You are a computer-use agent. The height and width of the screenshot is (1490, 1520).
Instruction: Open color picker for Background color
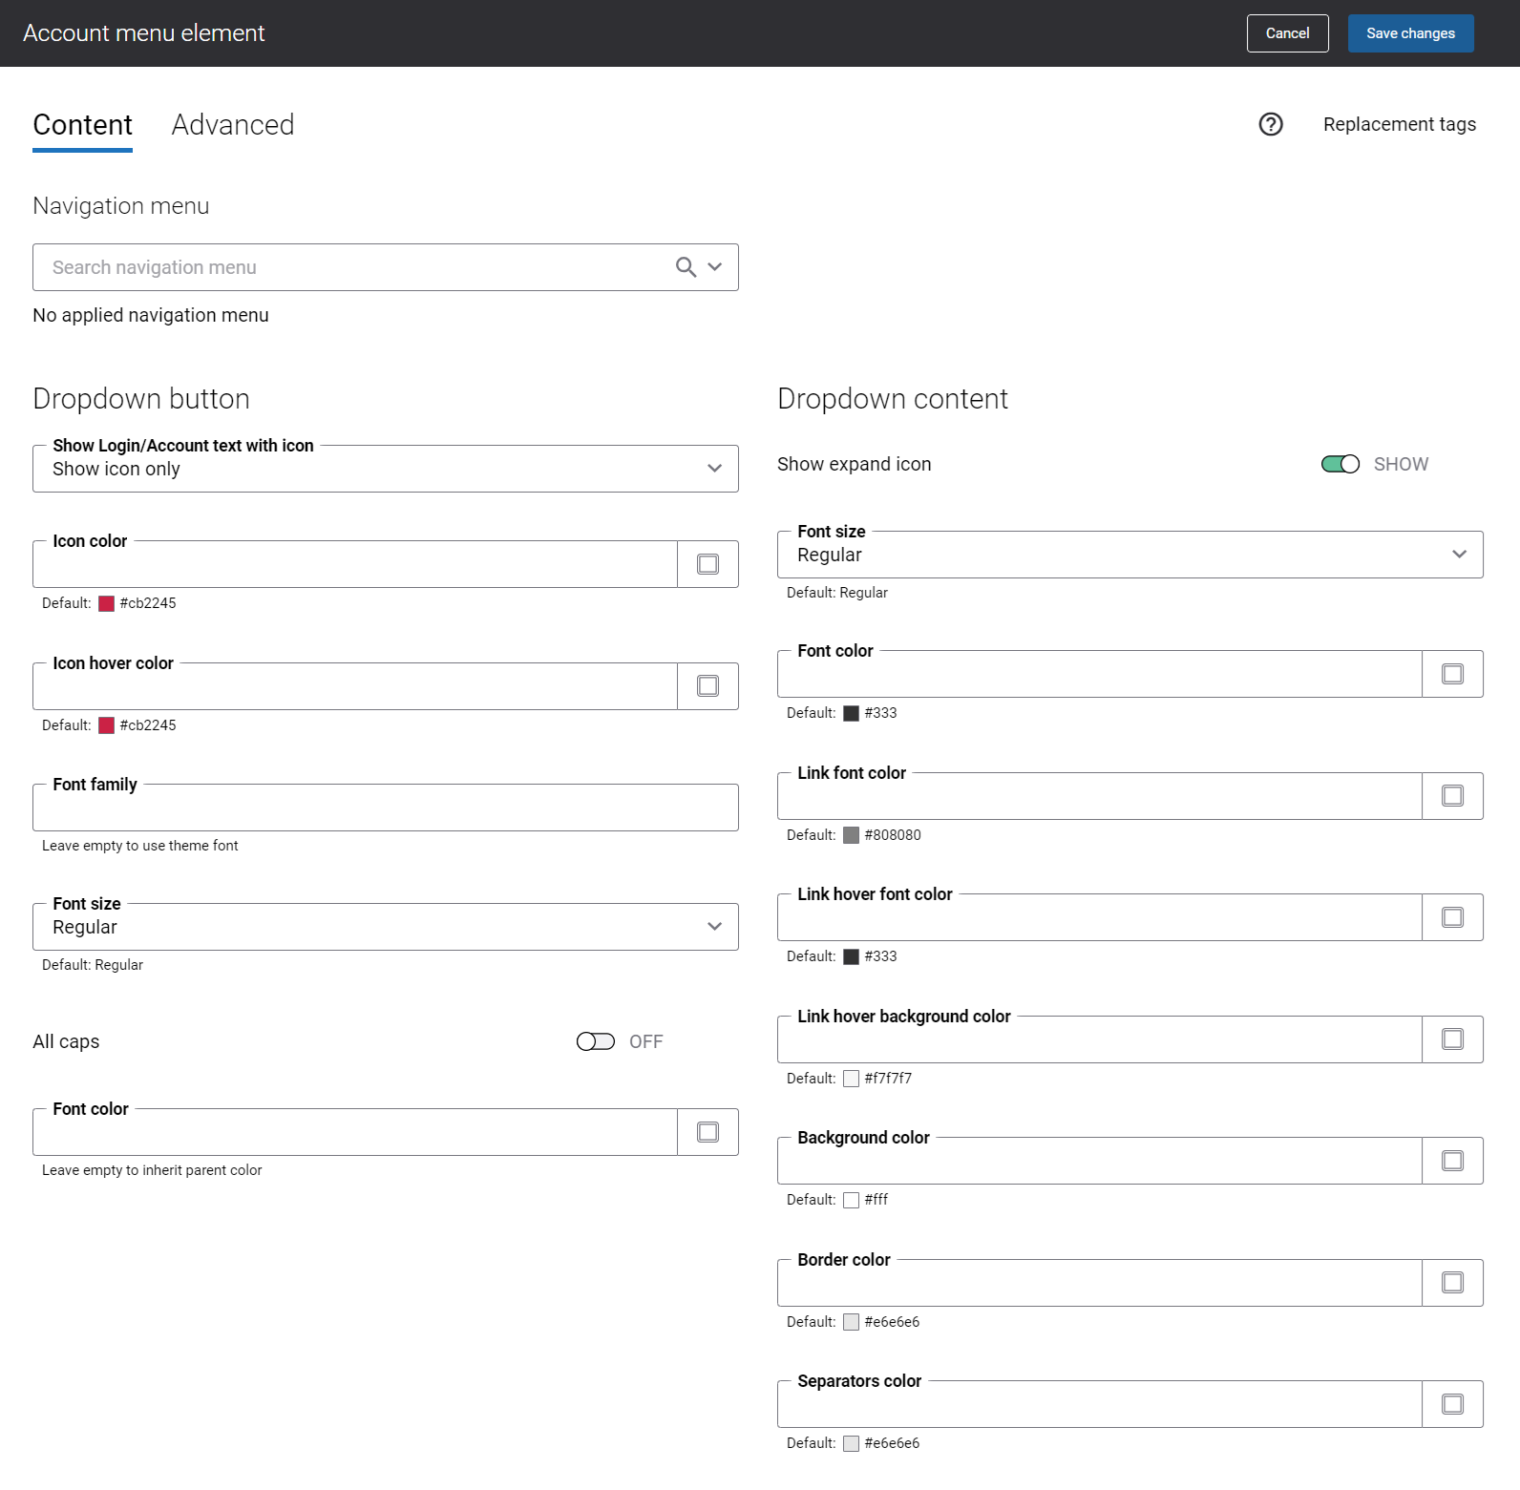1452,1161
